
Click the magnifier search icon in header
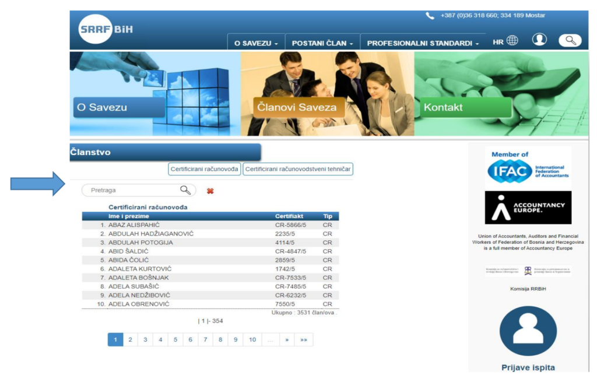(570, 40)
